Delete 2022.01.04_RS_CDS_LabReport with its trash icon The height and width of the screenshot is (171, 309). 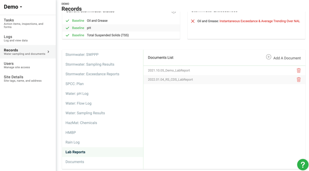(298, 80)
